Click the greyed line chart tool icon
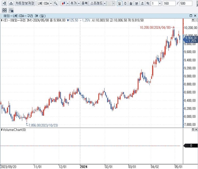The width and height of the screenshot is (198, 169). (x=109, y=3)
